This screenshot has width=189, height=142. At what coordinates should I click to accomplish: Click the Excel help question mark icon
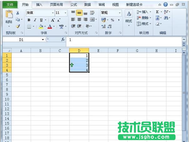click(x=166, y=5)
